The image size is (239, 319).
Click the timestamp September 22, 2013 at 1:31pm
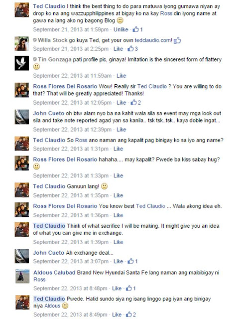(71, 149)
